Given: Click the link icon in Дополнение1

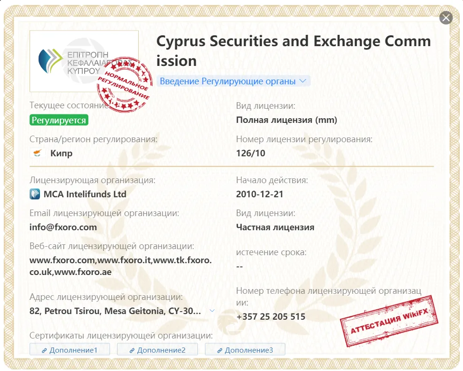Looking at the screenshot, I should pos(44,351).
